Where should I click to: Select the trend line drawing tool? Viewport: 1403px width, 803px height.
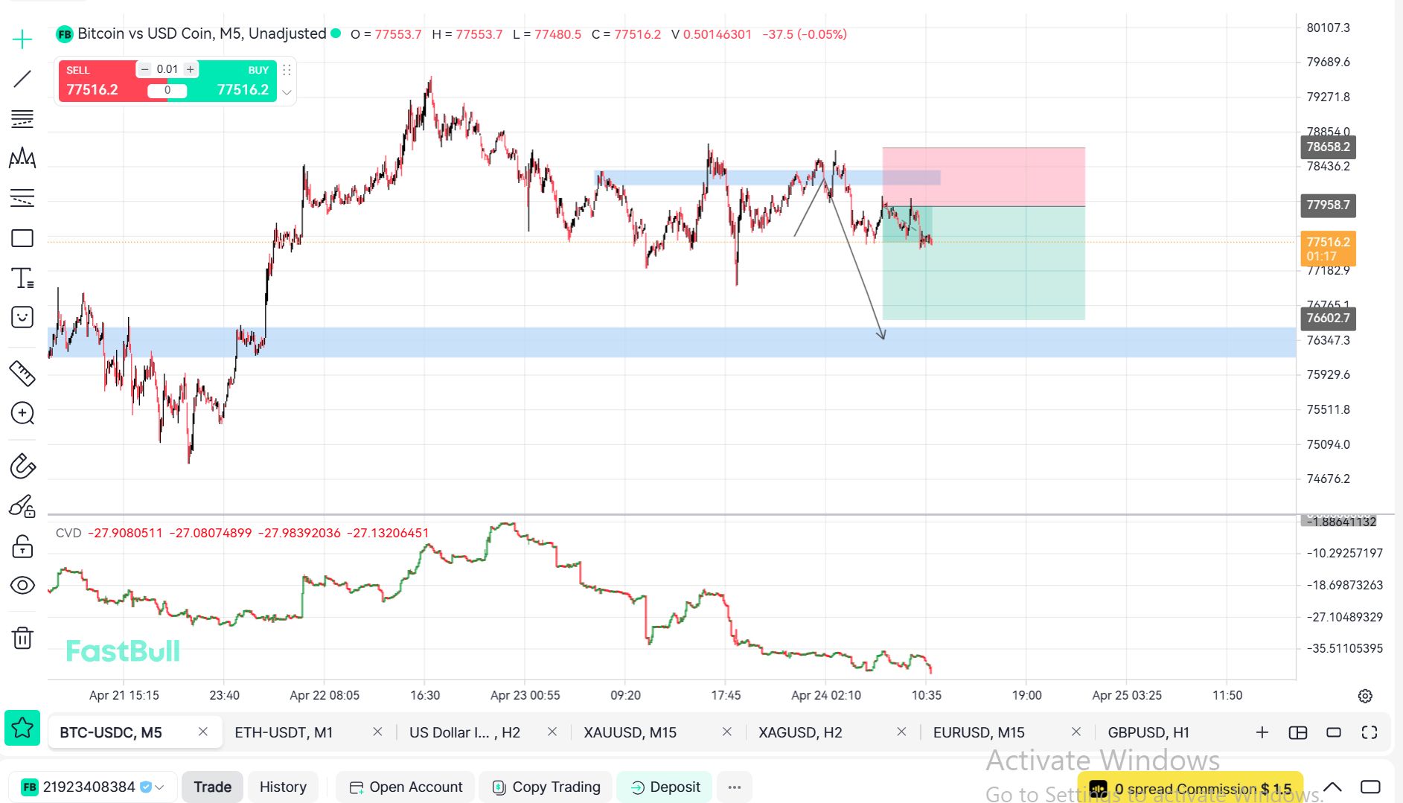click(22, 79)
